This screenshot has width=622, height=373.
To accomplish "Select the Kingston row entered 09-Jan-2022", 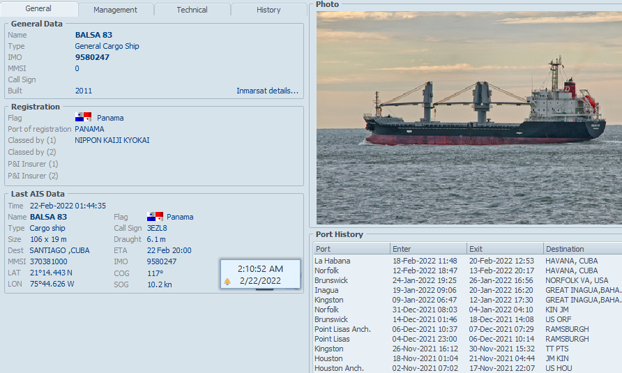I will (x=468, y=300).
